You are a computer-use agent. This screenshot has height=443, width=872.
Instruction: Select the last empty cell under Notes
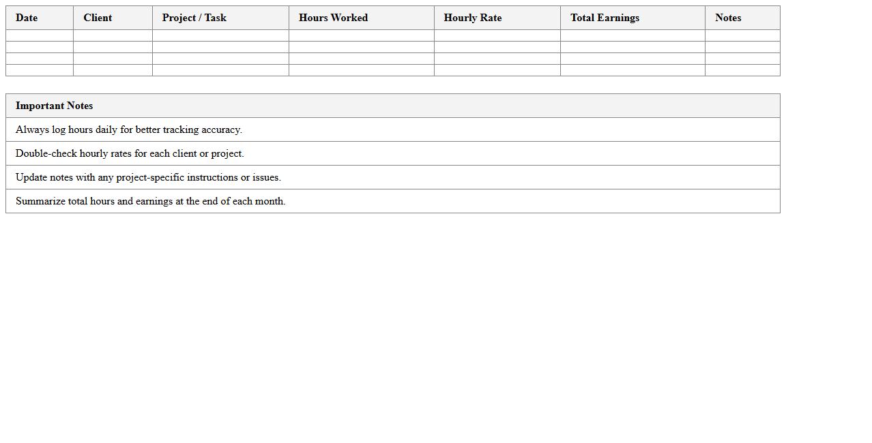pos(742,70)
